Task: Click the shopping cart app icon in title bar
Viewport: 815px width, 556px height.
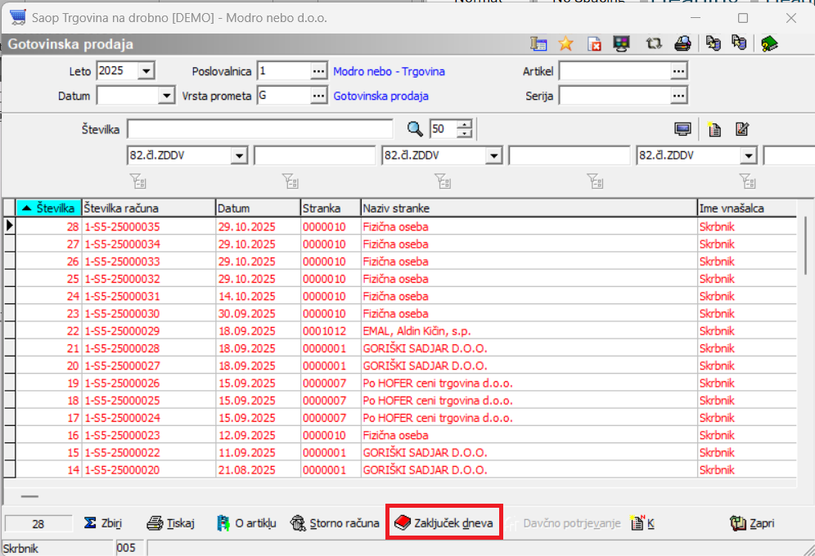Action: coord(18,17)
